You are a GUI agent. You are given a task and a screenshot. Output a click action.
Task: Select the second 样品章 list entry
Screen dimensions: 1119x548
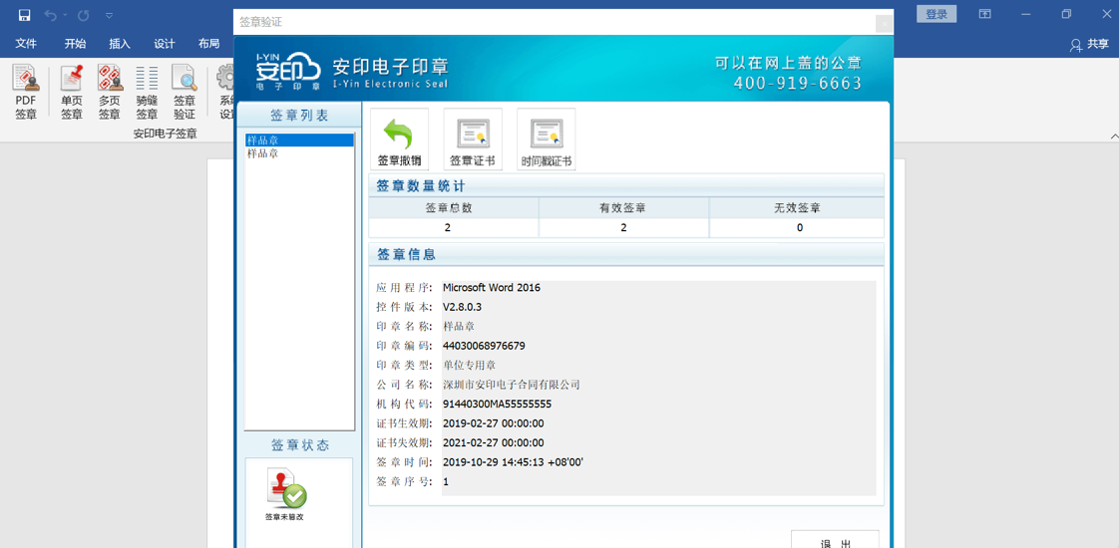click(263, 153)
